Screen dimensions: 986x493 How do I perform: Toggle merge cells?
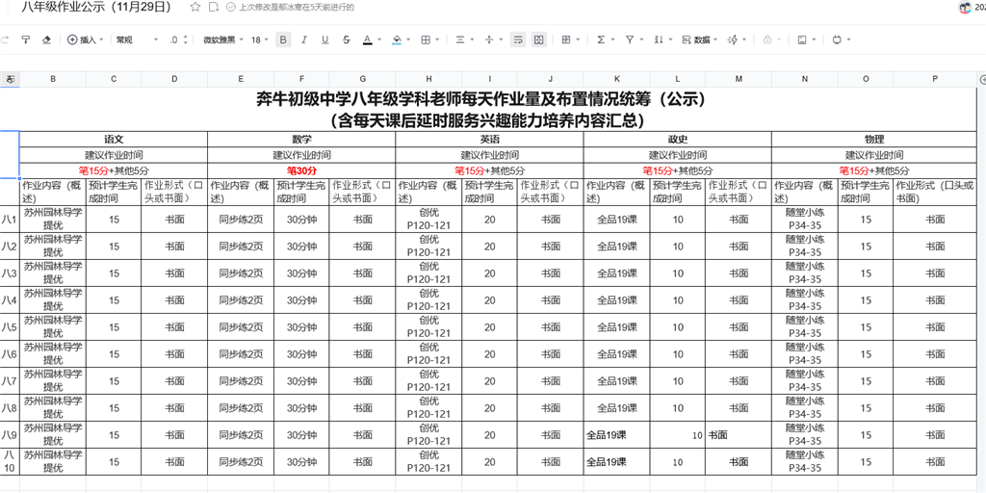click(539, 39)
